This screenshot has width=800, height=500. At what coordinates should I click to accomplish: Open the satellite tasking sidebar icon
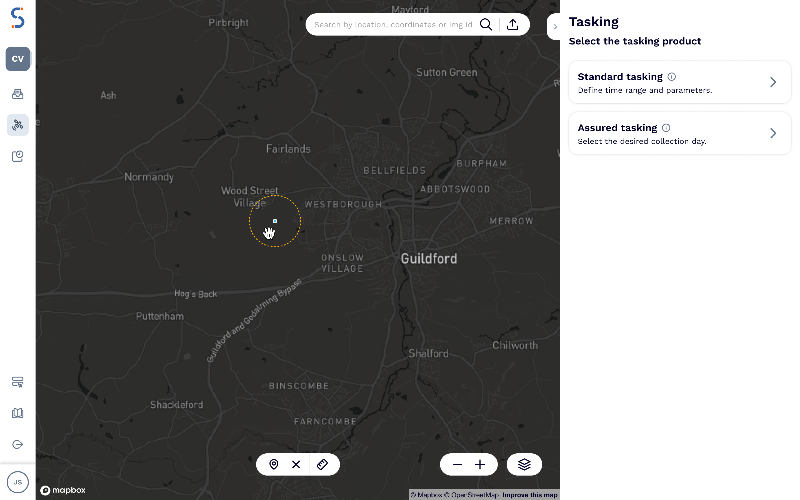coord(18,125)
